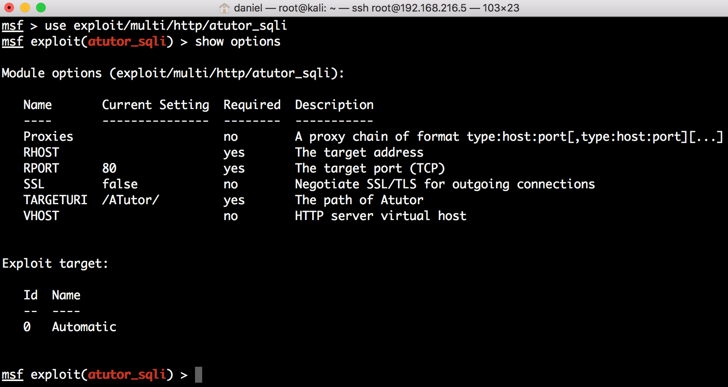
Task: Click the 'Required' column header
Action: [x=252, y=105]
